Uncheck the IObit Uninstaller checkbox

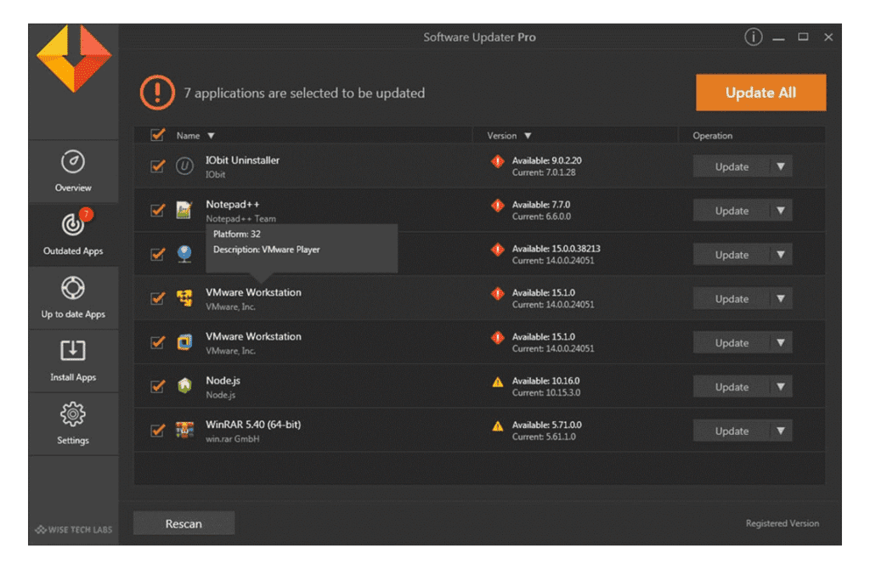(157, 166)
